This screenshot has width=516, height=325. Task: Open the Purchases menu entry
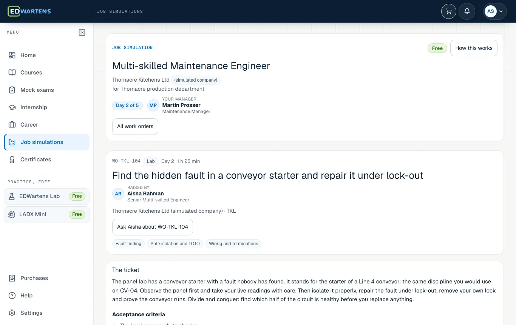(47, 278)
